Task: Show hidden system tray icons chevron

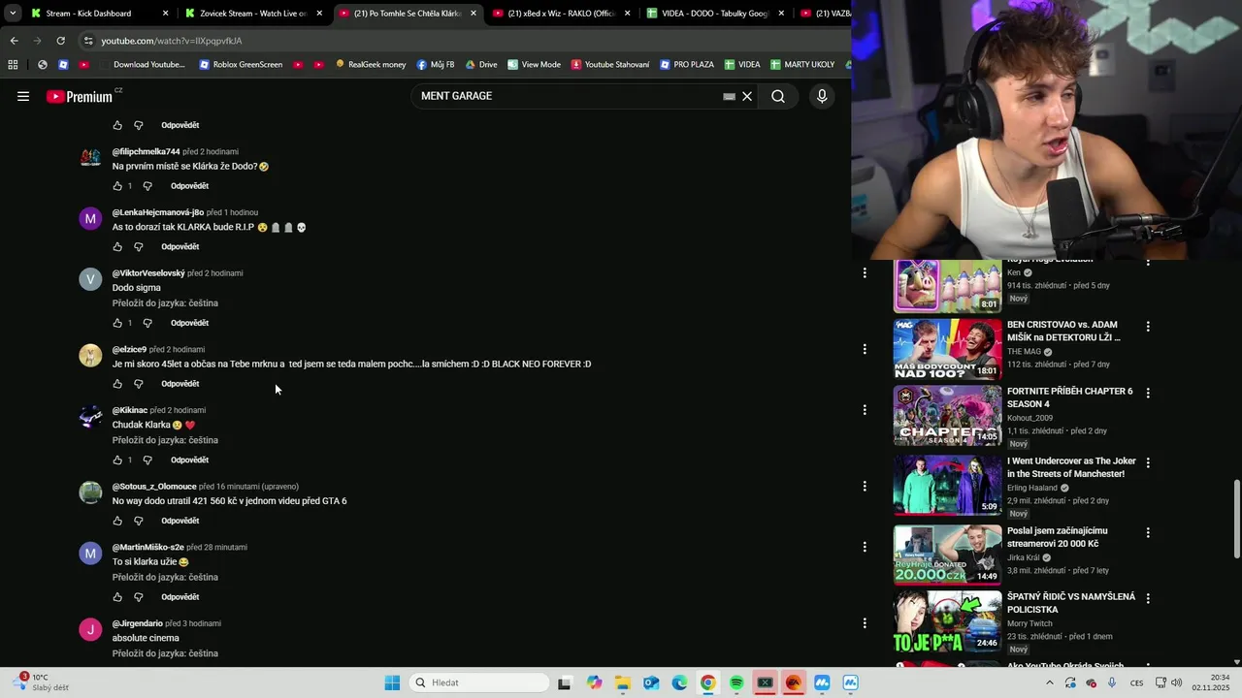Action: [x=1049, y=682]
